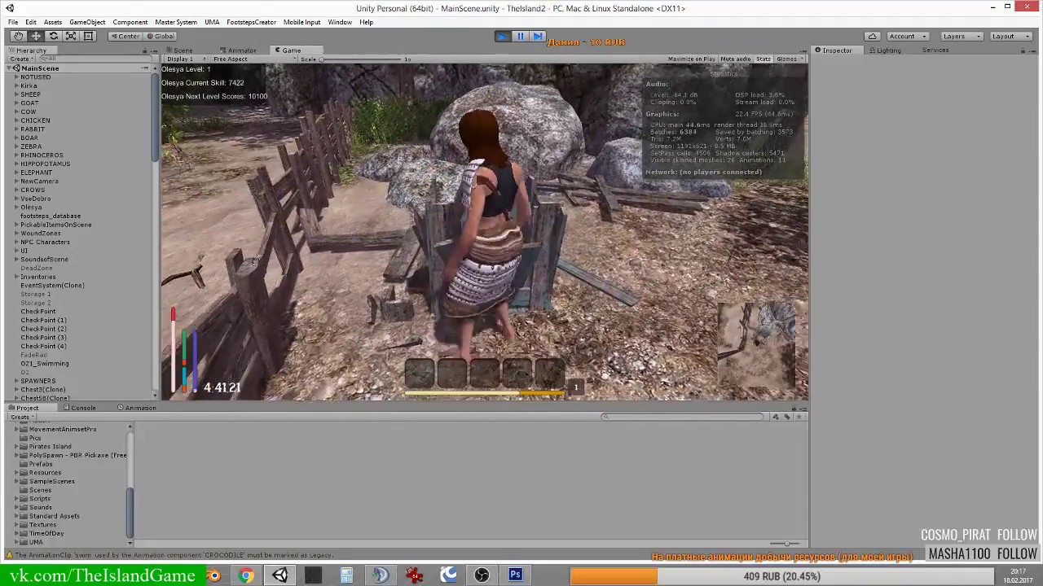Toggle the Stats overlay

coord(764,59)
